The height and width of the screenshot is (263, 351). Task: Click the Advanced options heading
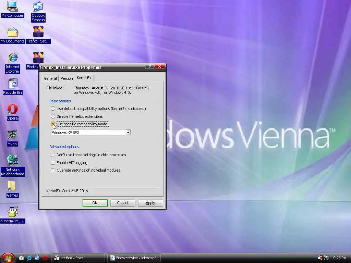pyautogui.click(x=64, y=147)
